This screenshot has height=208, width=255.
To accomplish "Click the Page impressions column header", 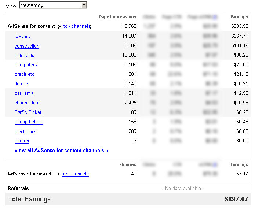I will pos(118,17).
